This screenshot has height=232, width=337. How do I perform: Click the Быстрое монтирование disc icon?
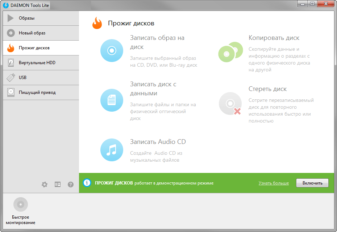(x=21, y=204)
